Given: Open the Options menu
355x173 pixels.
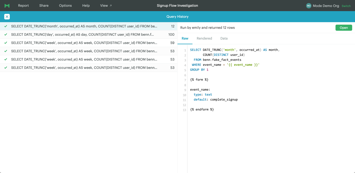Looking at the screenshot, I should click(x=65, y=6).
